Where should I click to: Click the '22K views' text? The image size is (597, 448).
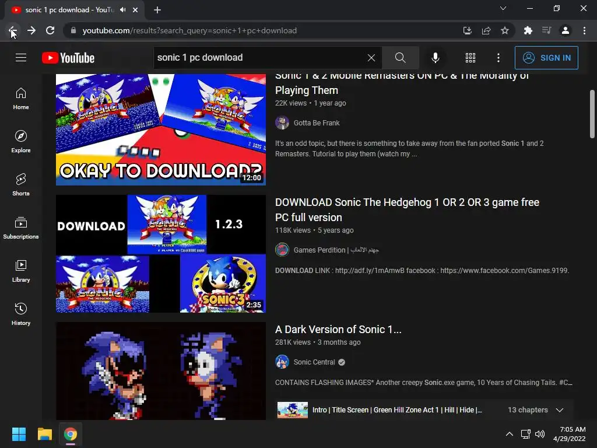(291, 103)
